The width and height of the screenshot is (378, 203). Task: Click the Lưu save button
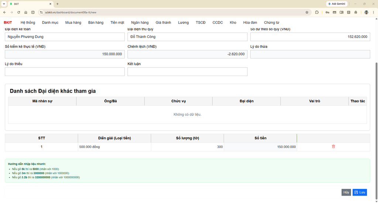tap(360, 192)
